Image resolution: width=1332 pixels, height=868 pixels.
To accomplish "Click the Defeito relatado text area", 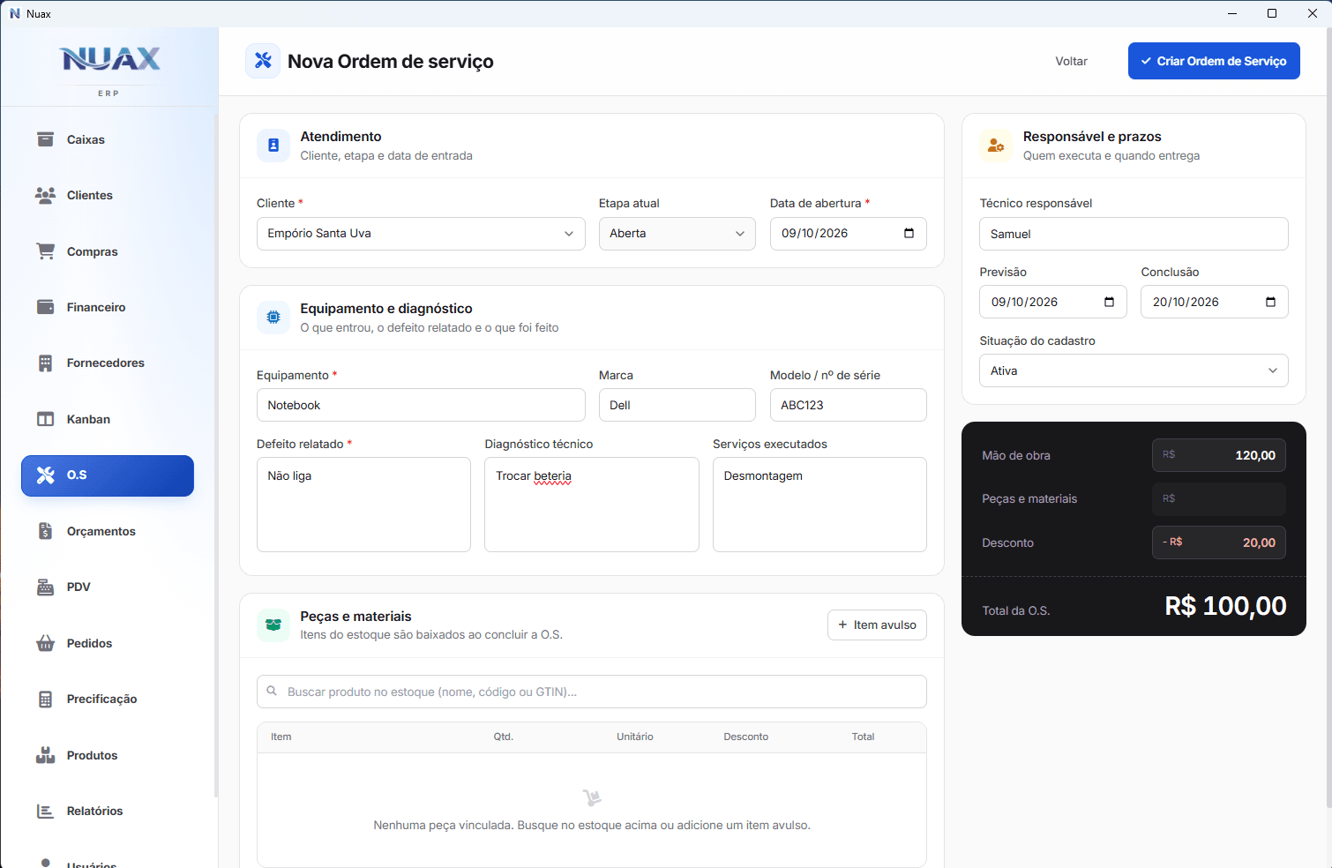I will pyautogui.click(x=363, y=505).
